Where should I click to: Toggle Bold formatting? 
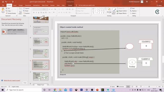tap(34, 13)
